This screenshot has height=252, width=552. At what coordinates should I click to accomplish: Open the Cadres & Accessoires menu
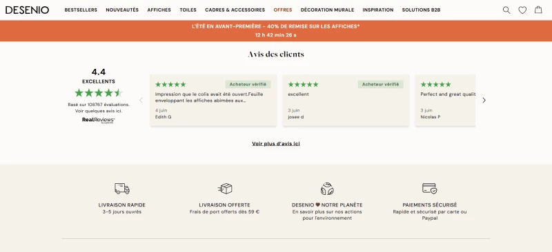pyautogui.click(x=235, y=10)
